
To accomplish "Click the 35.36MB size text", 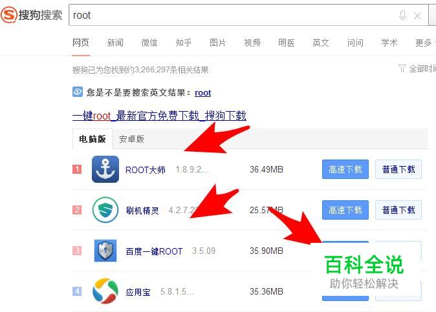I will tap(267, 291).
